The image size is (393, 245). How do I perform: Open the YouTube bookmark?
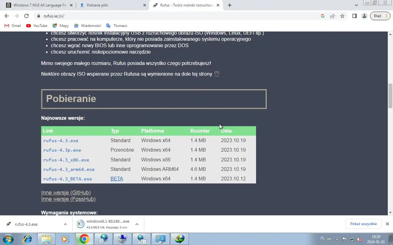pyautogui.click(x=37, y=26)
